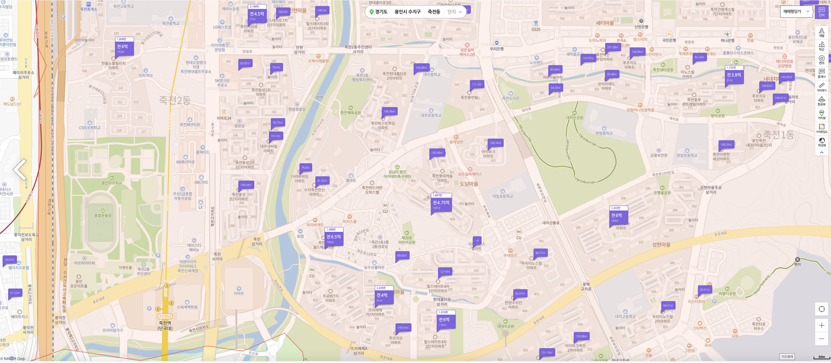The image size is (831, 363).
Task: Collapse the map tools panel chevron
Action: [821, 153]
